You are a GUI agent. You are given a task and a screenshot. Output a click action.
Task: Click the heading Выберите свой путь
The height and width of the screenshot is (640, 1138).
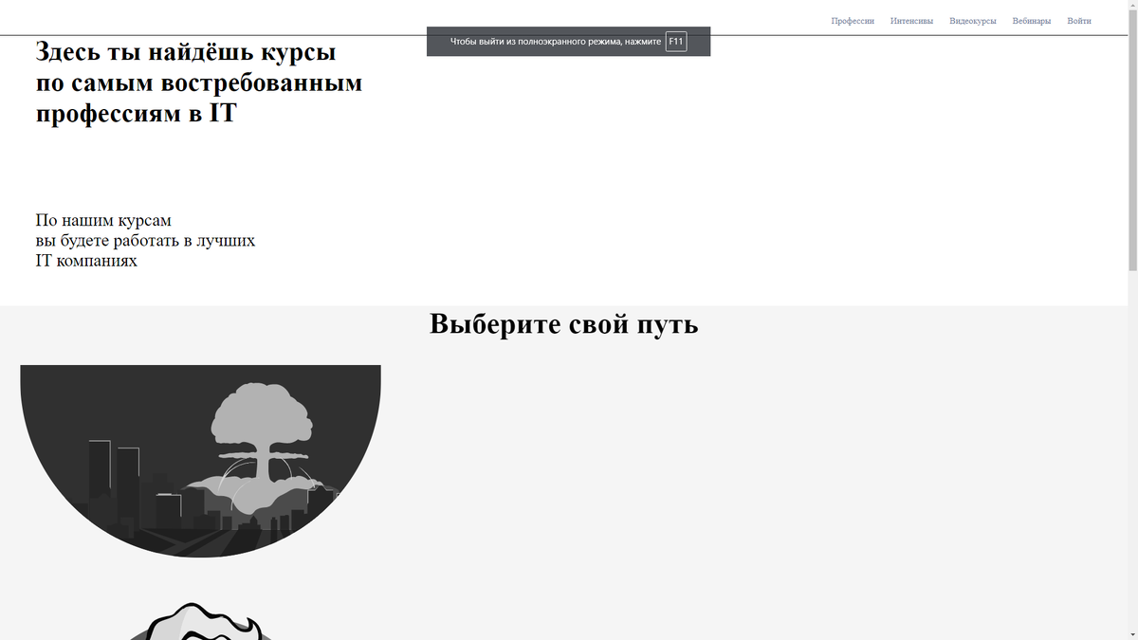(563, 323)
